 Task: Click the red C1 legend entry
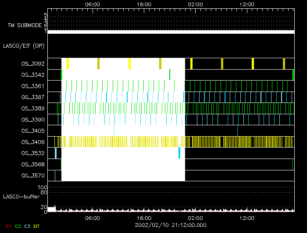click(x=8, y=226)
